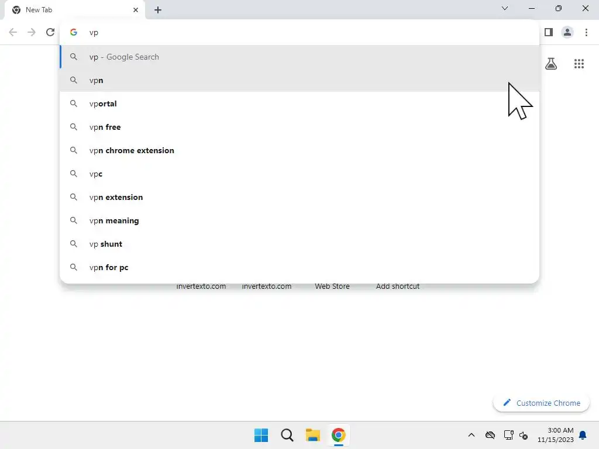Image resolution: width=599 pixels, height=449 pixels.
Task: Open Windows taskbar search
Action: click(287, 435)
